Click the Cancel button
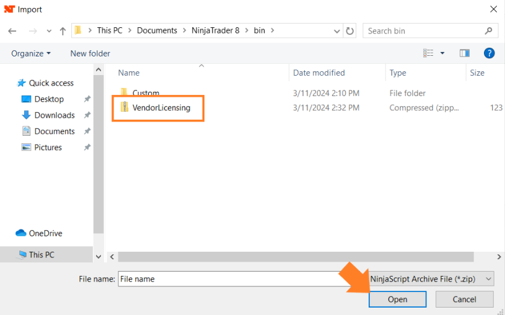This screenshot has width=505, height=315. (465, 299)
